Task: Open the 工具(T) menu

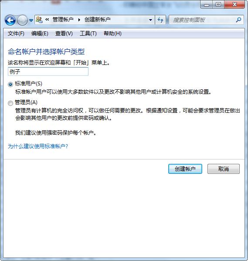Action: [x=88, y=34]
